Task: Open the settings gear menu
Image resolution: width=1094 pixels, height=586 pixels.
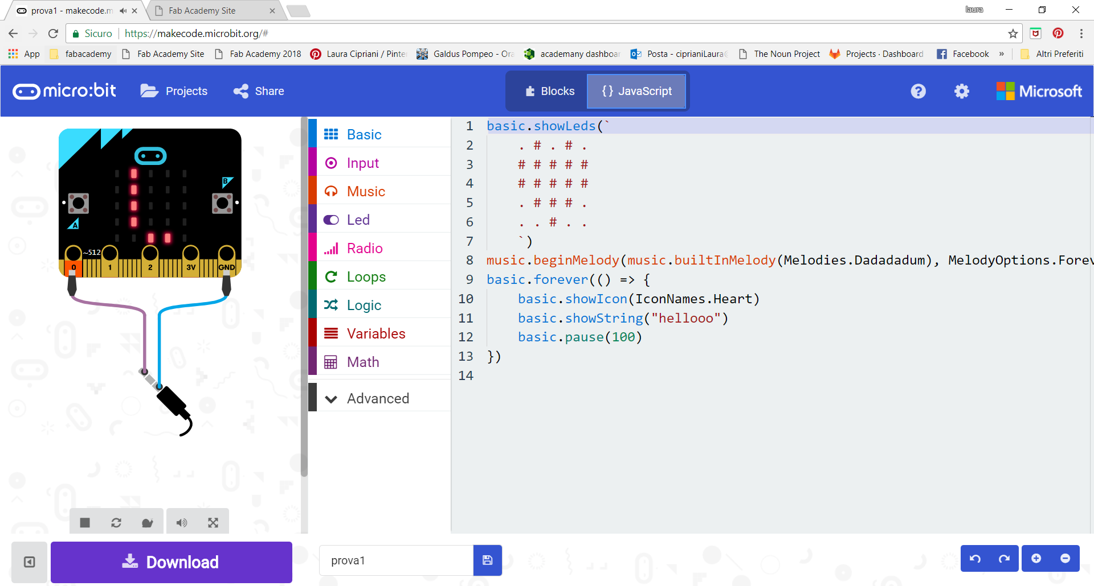Action: point(962,91)
